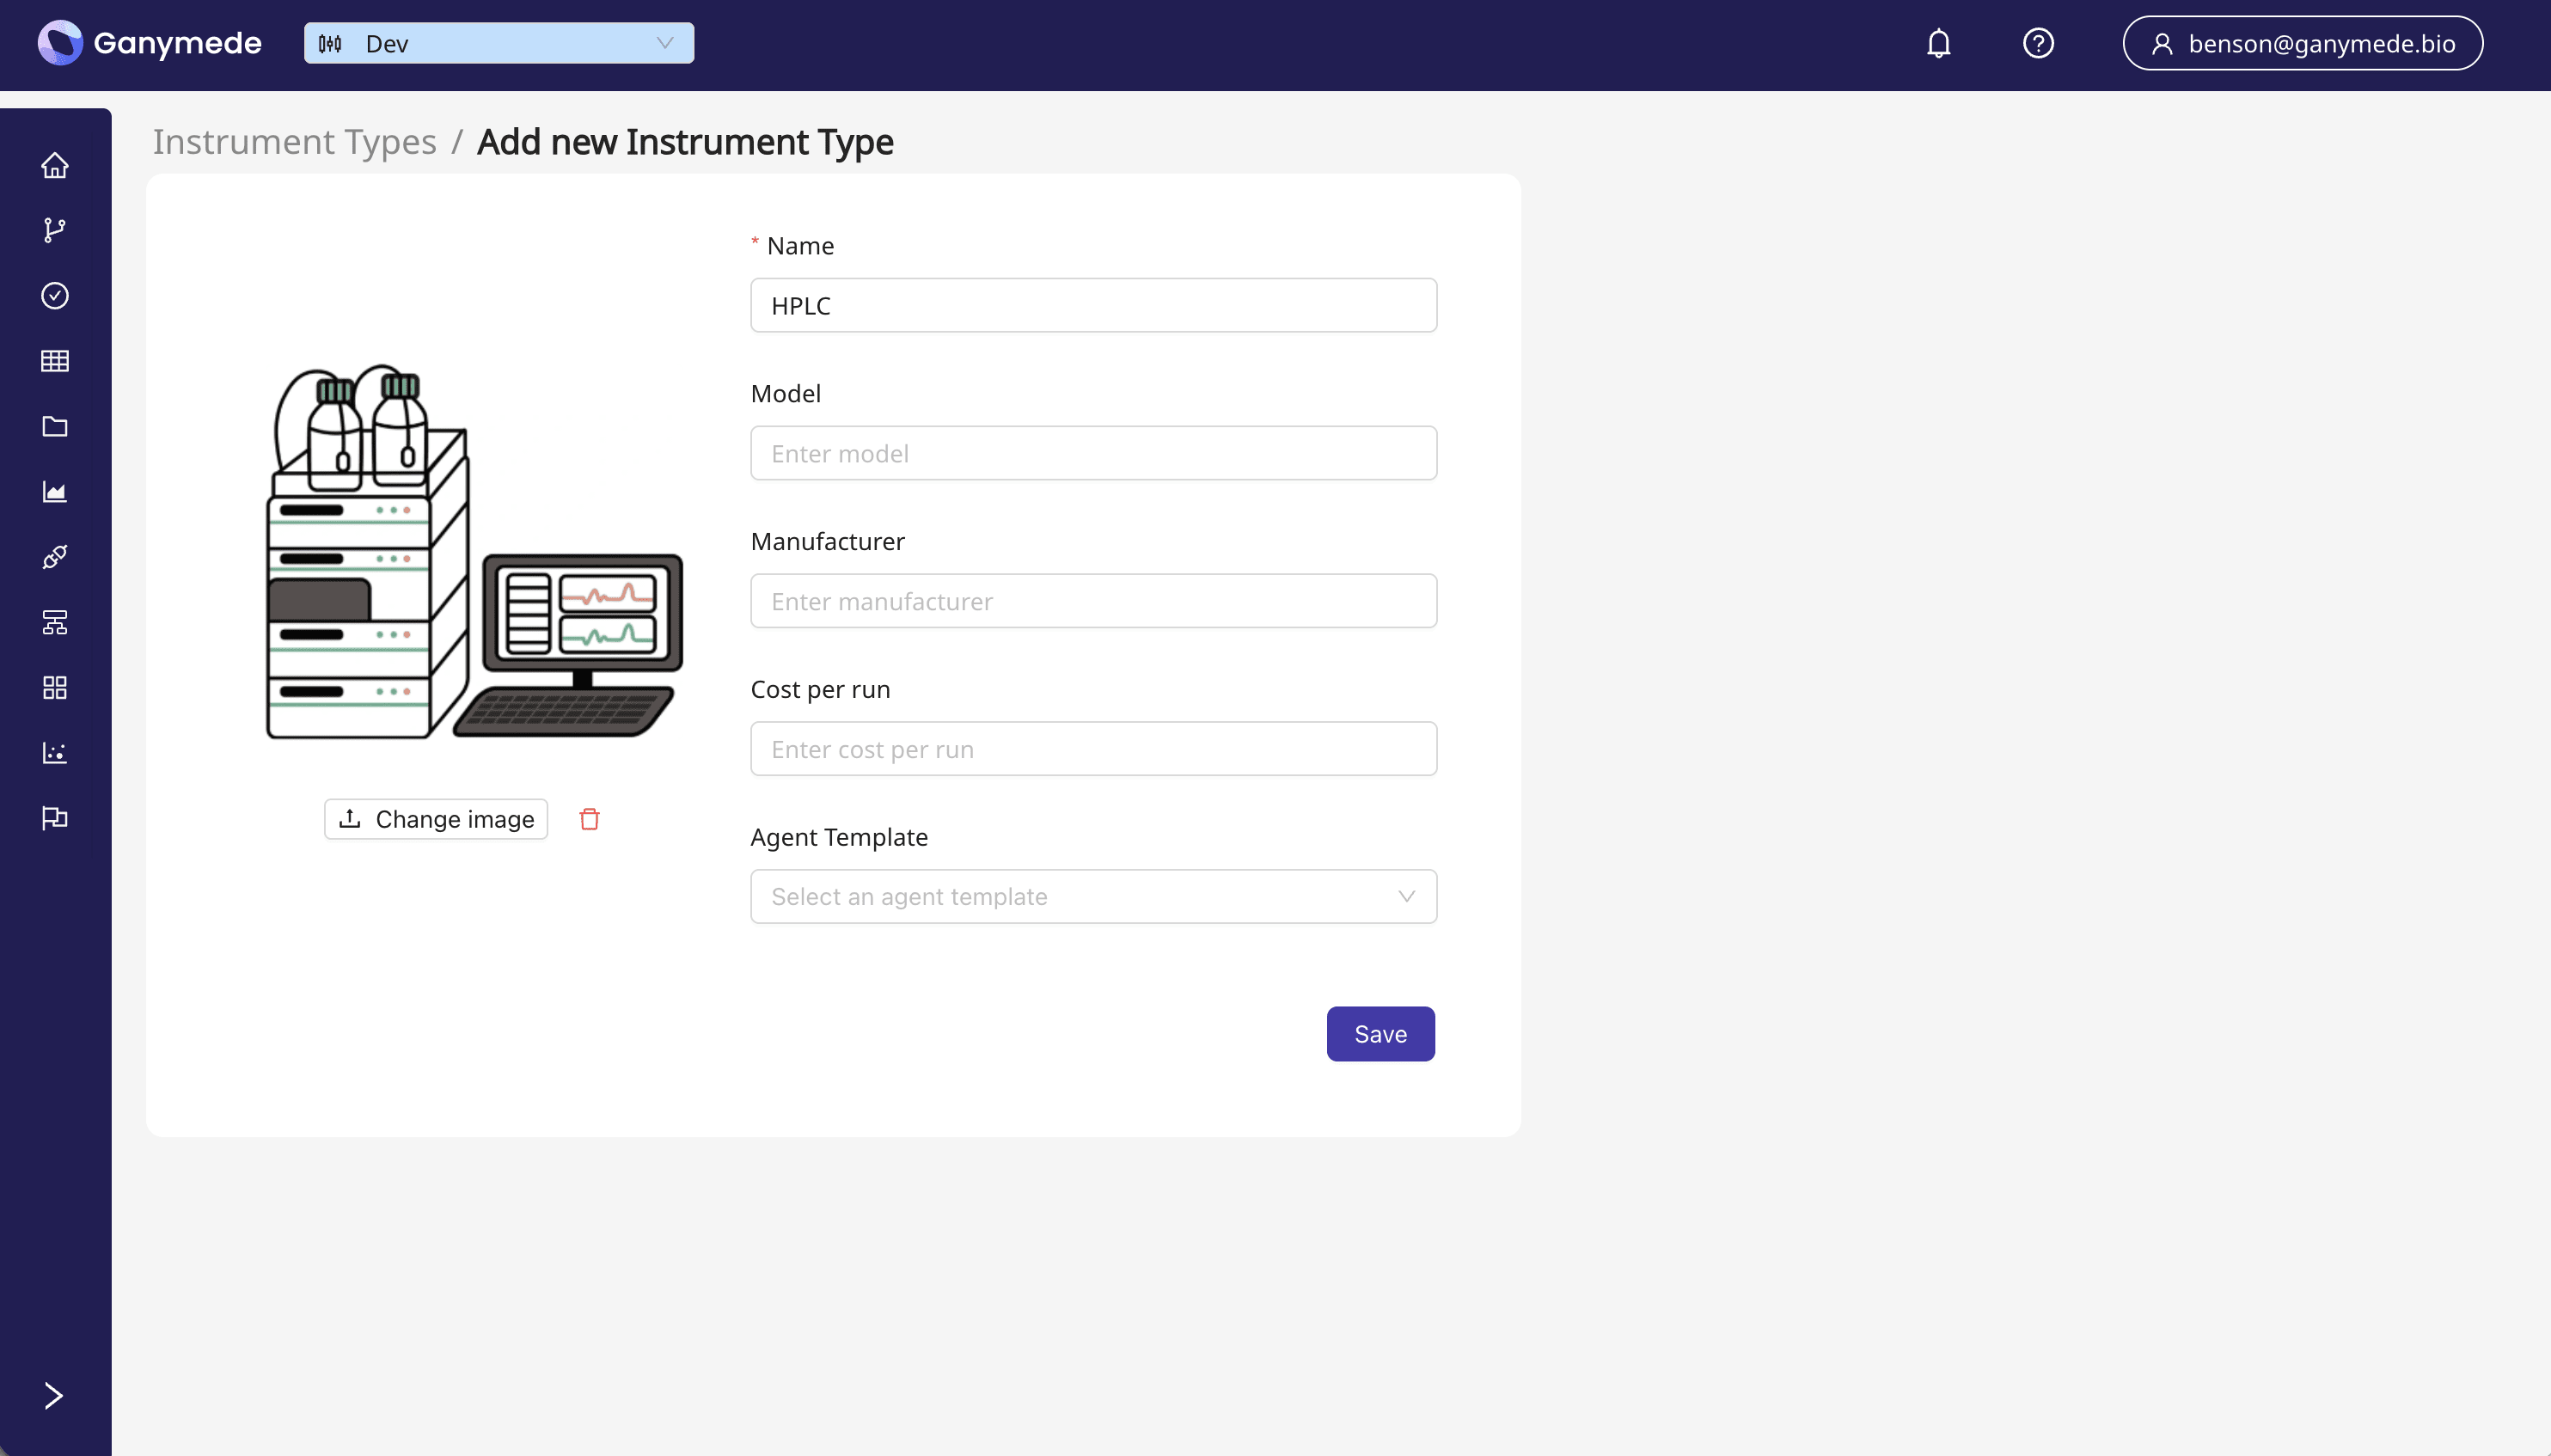Click the apps grid icon in sidebar
2551x1456 pixels.
(x=55, y=688)
